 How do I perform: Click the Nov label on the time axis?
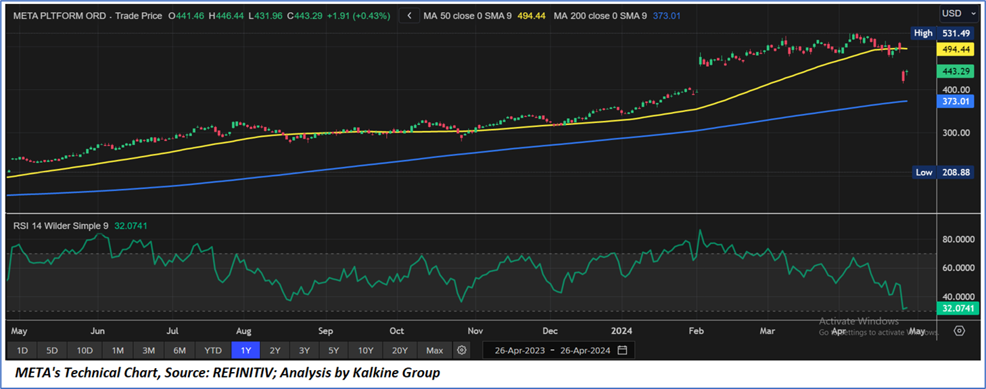[475, 331]
